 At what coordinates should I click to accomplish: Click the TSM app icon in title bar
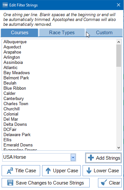tap(5, 5)
